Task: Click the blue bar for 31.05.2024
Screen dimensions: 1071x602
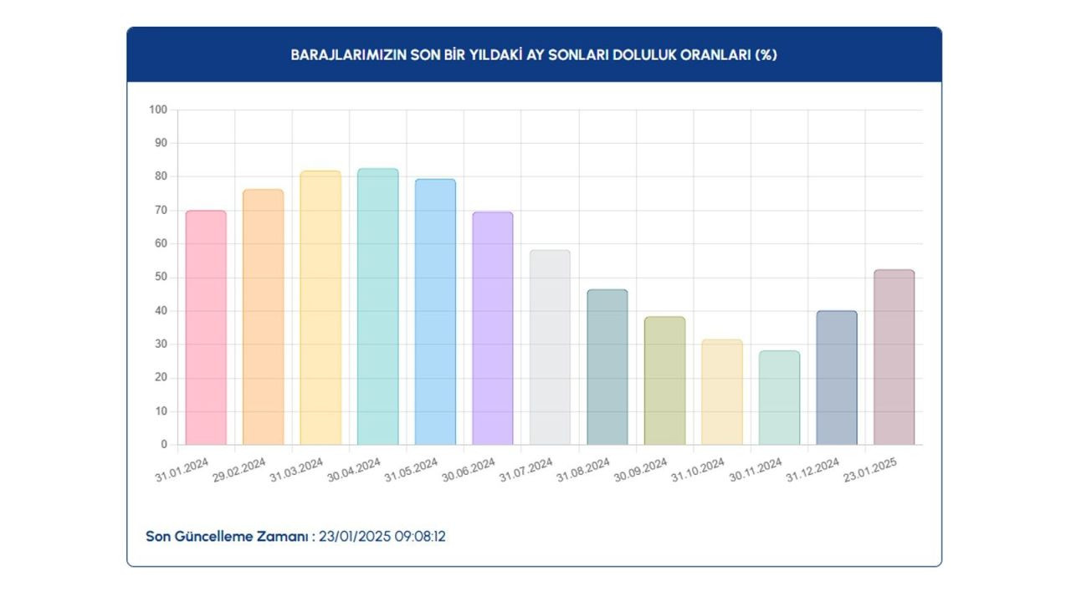Action: coord(435,312)
